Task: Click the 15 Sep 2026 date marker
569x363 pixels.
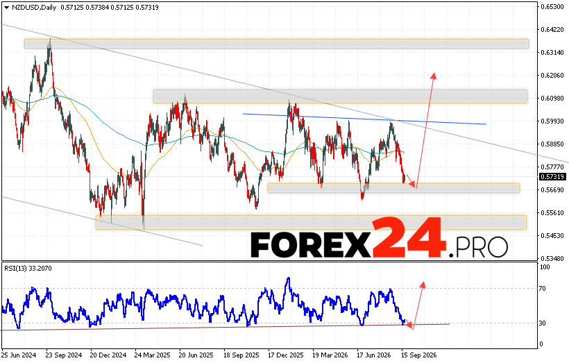Action: pos(418,355)
